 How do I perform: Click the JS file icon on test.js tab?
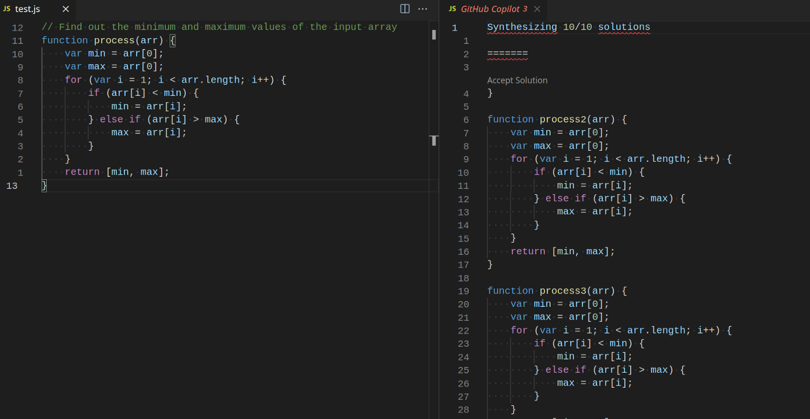7,9
